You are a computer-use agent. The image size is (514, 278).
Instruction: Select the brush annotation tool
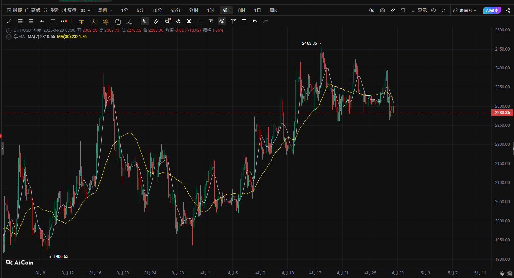click(x=178, y=21)
